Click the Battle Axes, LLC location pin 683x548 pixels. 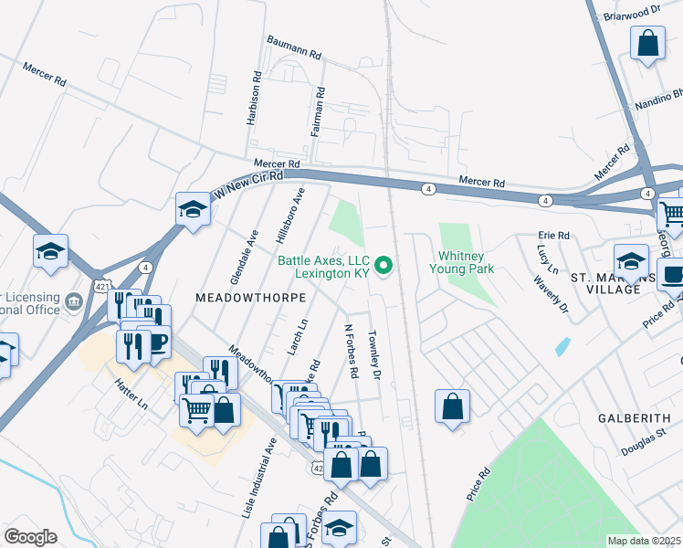pos(384,266)
